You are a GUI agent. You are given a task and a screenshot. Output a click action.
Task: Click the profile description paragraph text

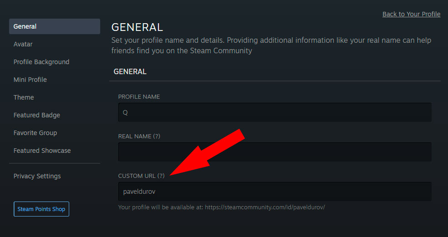pos(271,45)
